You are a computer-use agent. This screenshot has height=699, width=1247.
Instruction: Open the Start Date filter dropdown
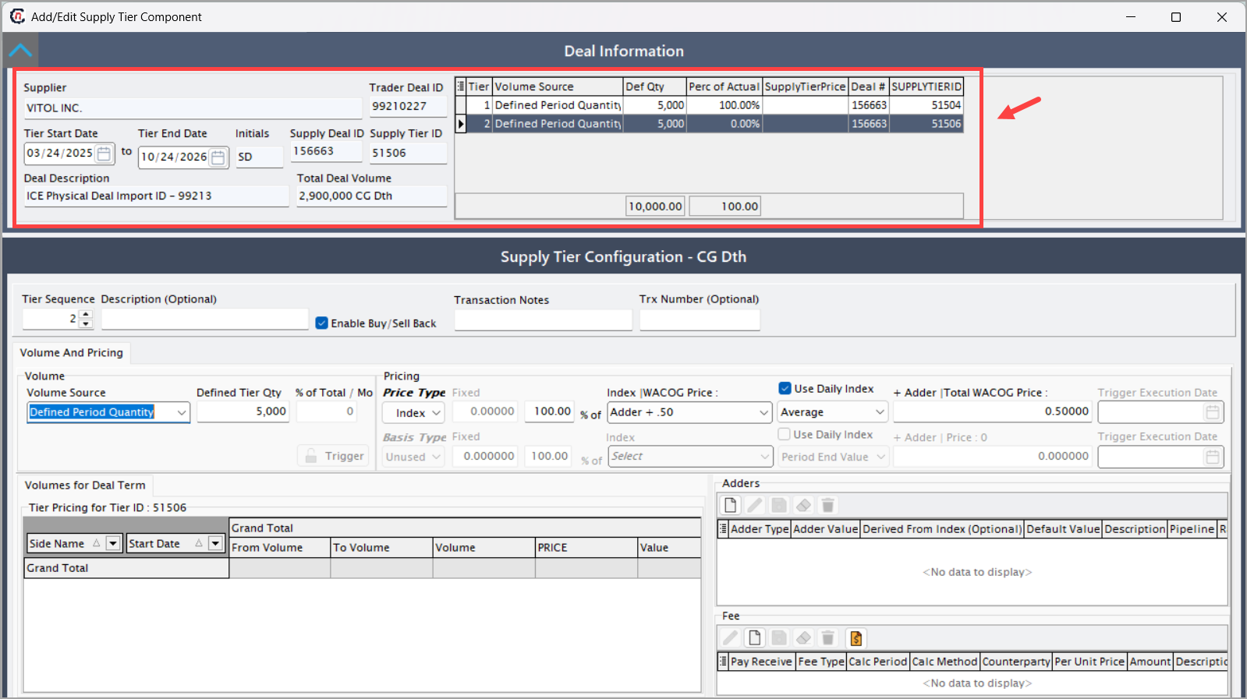(x=215, y=543)
